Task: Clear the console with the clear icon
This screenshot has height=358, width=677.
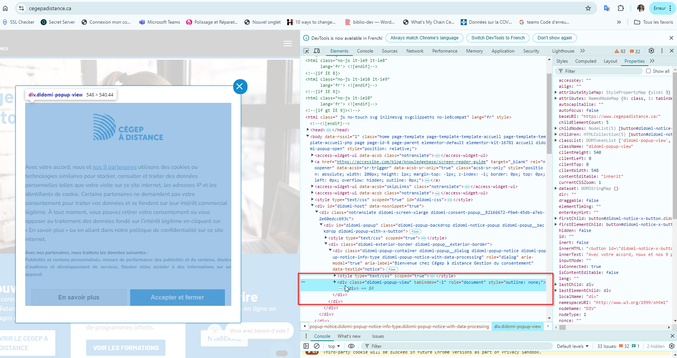Action: [317, 346]
